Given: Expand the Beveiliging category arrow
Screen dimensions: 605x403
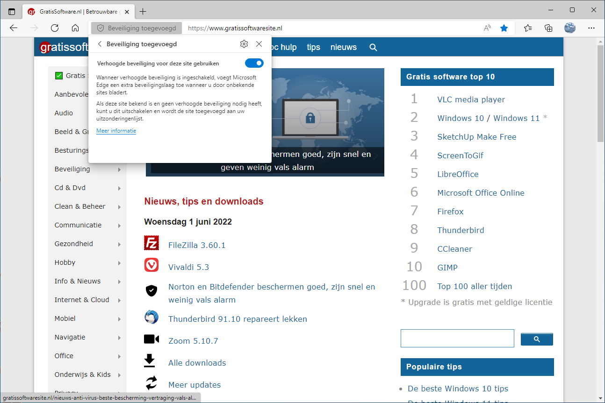Looking at the screenshot, I should tap(119, 170).
